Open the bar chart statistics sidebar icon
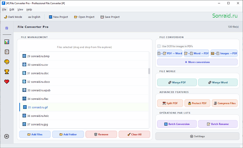 pyautogui.click(x=7, y=42)
